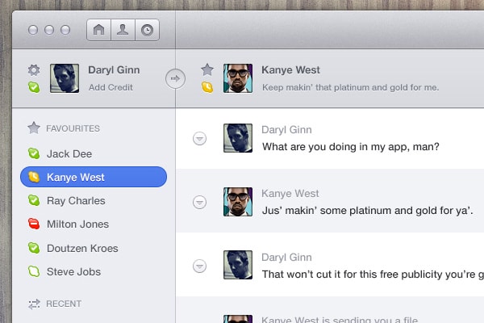Click Kanye West's header avatar

[x=238, y=78]
